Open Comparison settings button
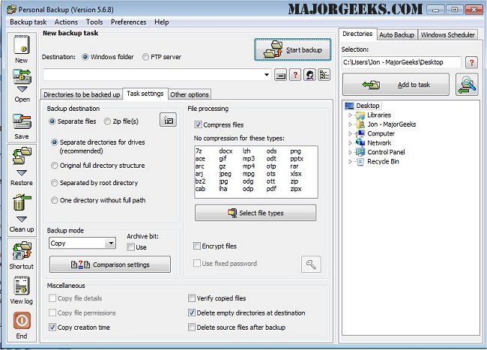This screenshot has height=350, width=487. (110, 265)
